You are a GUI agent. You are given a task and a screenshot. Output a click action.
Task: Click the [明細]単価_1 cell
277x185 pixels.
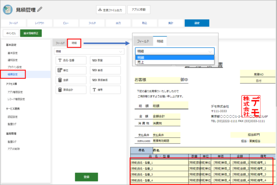click(x=221, y=163)
